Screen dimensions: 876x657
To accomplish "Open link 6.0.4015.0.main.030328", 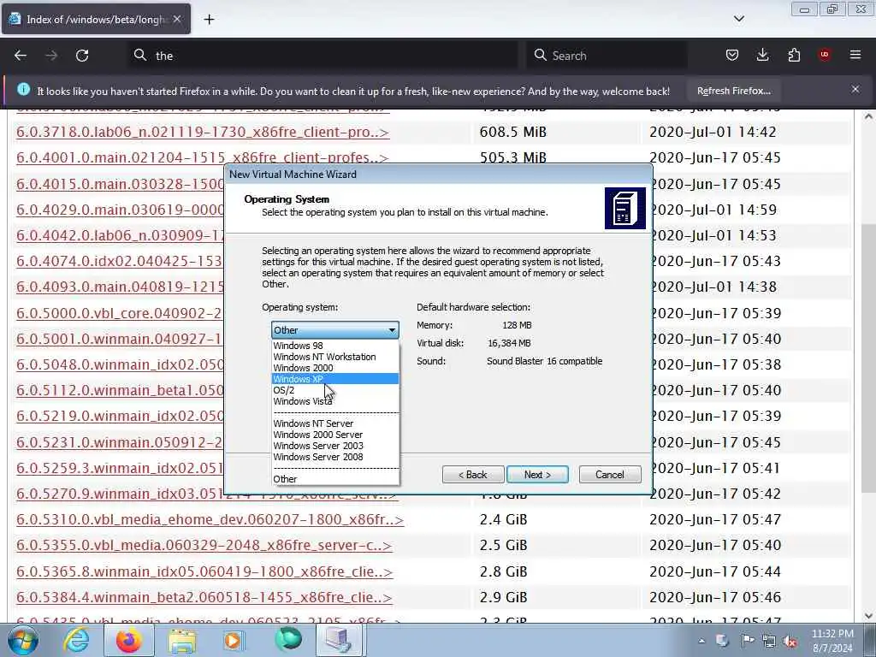I will point(120,184).
